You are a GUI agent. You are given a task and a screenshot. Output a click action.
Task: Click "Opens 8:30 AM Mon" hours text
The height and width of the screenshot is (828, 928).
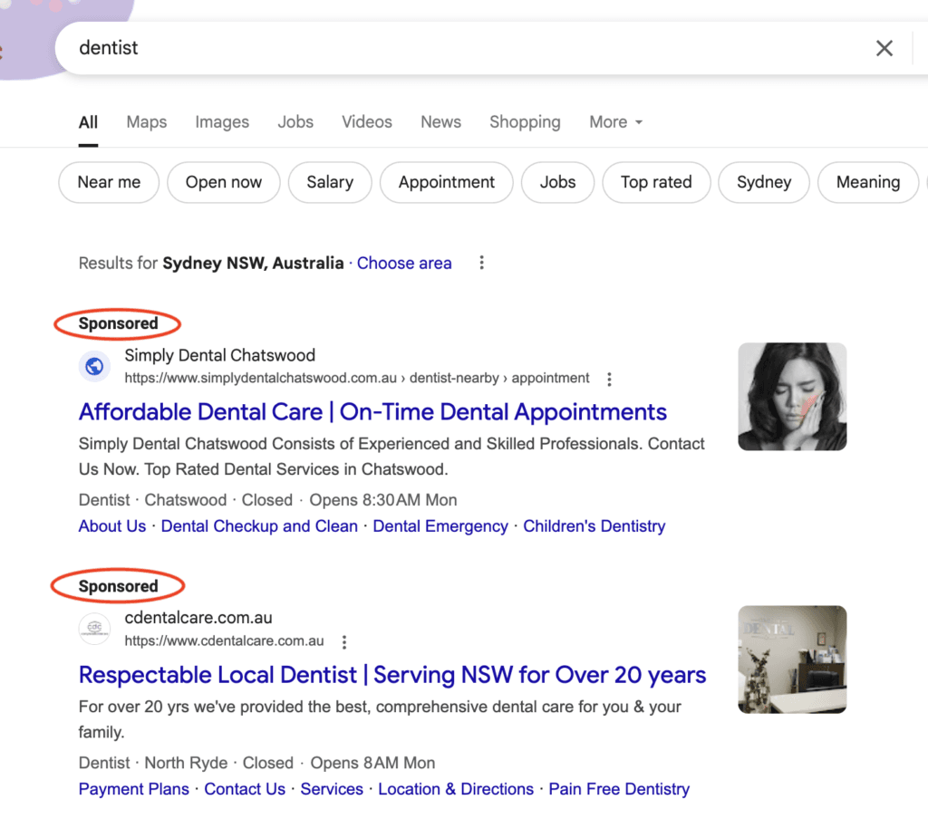383,500
